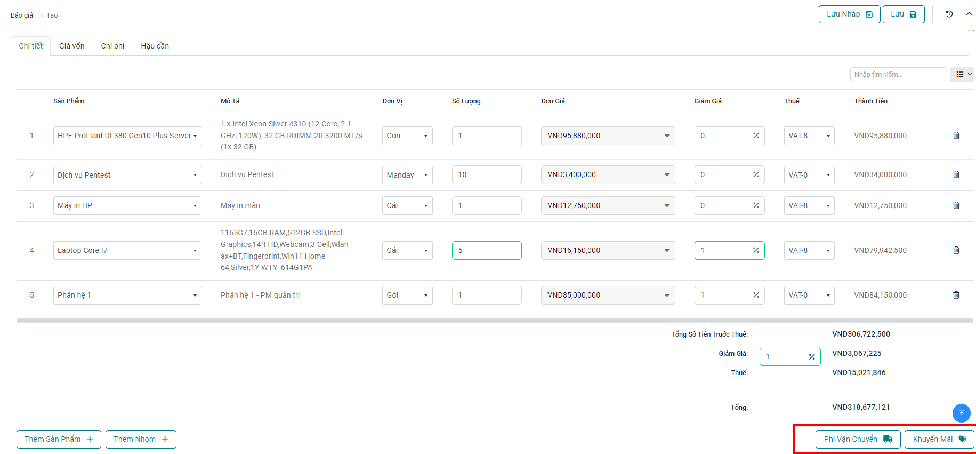
Task: Open the Máy in HP product dropdown
Action: click(127, 205)
